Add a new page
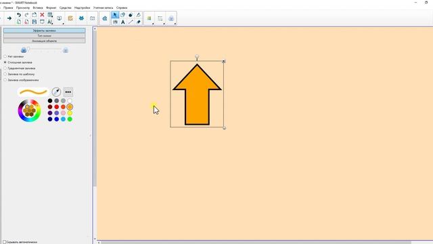 [19, 22]
